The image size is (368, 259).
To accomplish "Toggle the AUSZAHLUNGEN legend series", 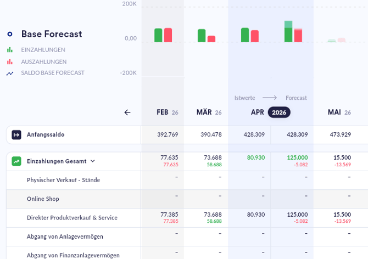I will pyautogui.click(x=44, y=62).
